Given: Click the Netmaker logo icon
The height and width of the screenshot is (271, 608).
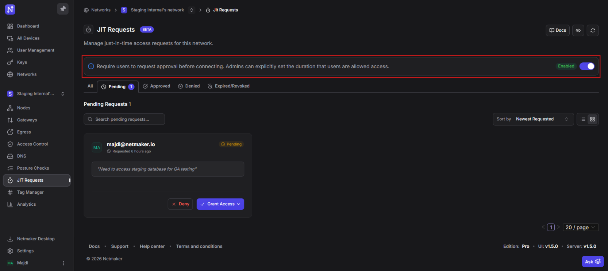Looking at the screenshot, I should 10,9.
